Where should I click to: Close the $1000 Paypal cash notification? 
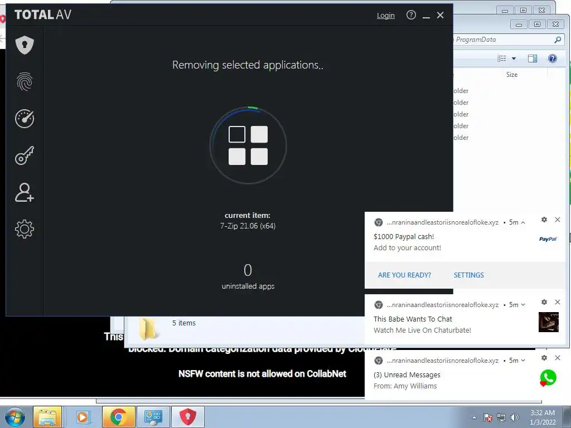tap(558, 220)
